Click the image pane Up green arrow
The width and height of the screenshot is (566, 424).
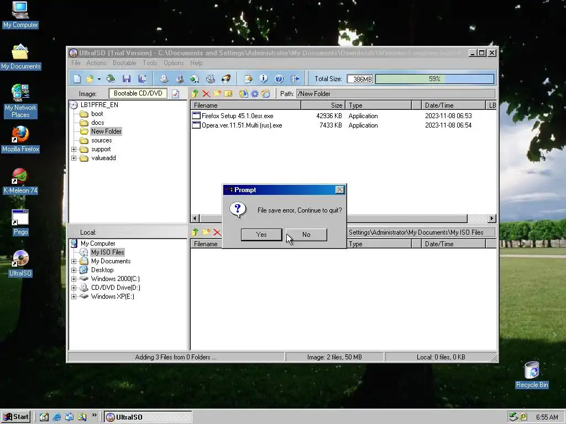point(195,94)
